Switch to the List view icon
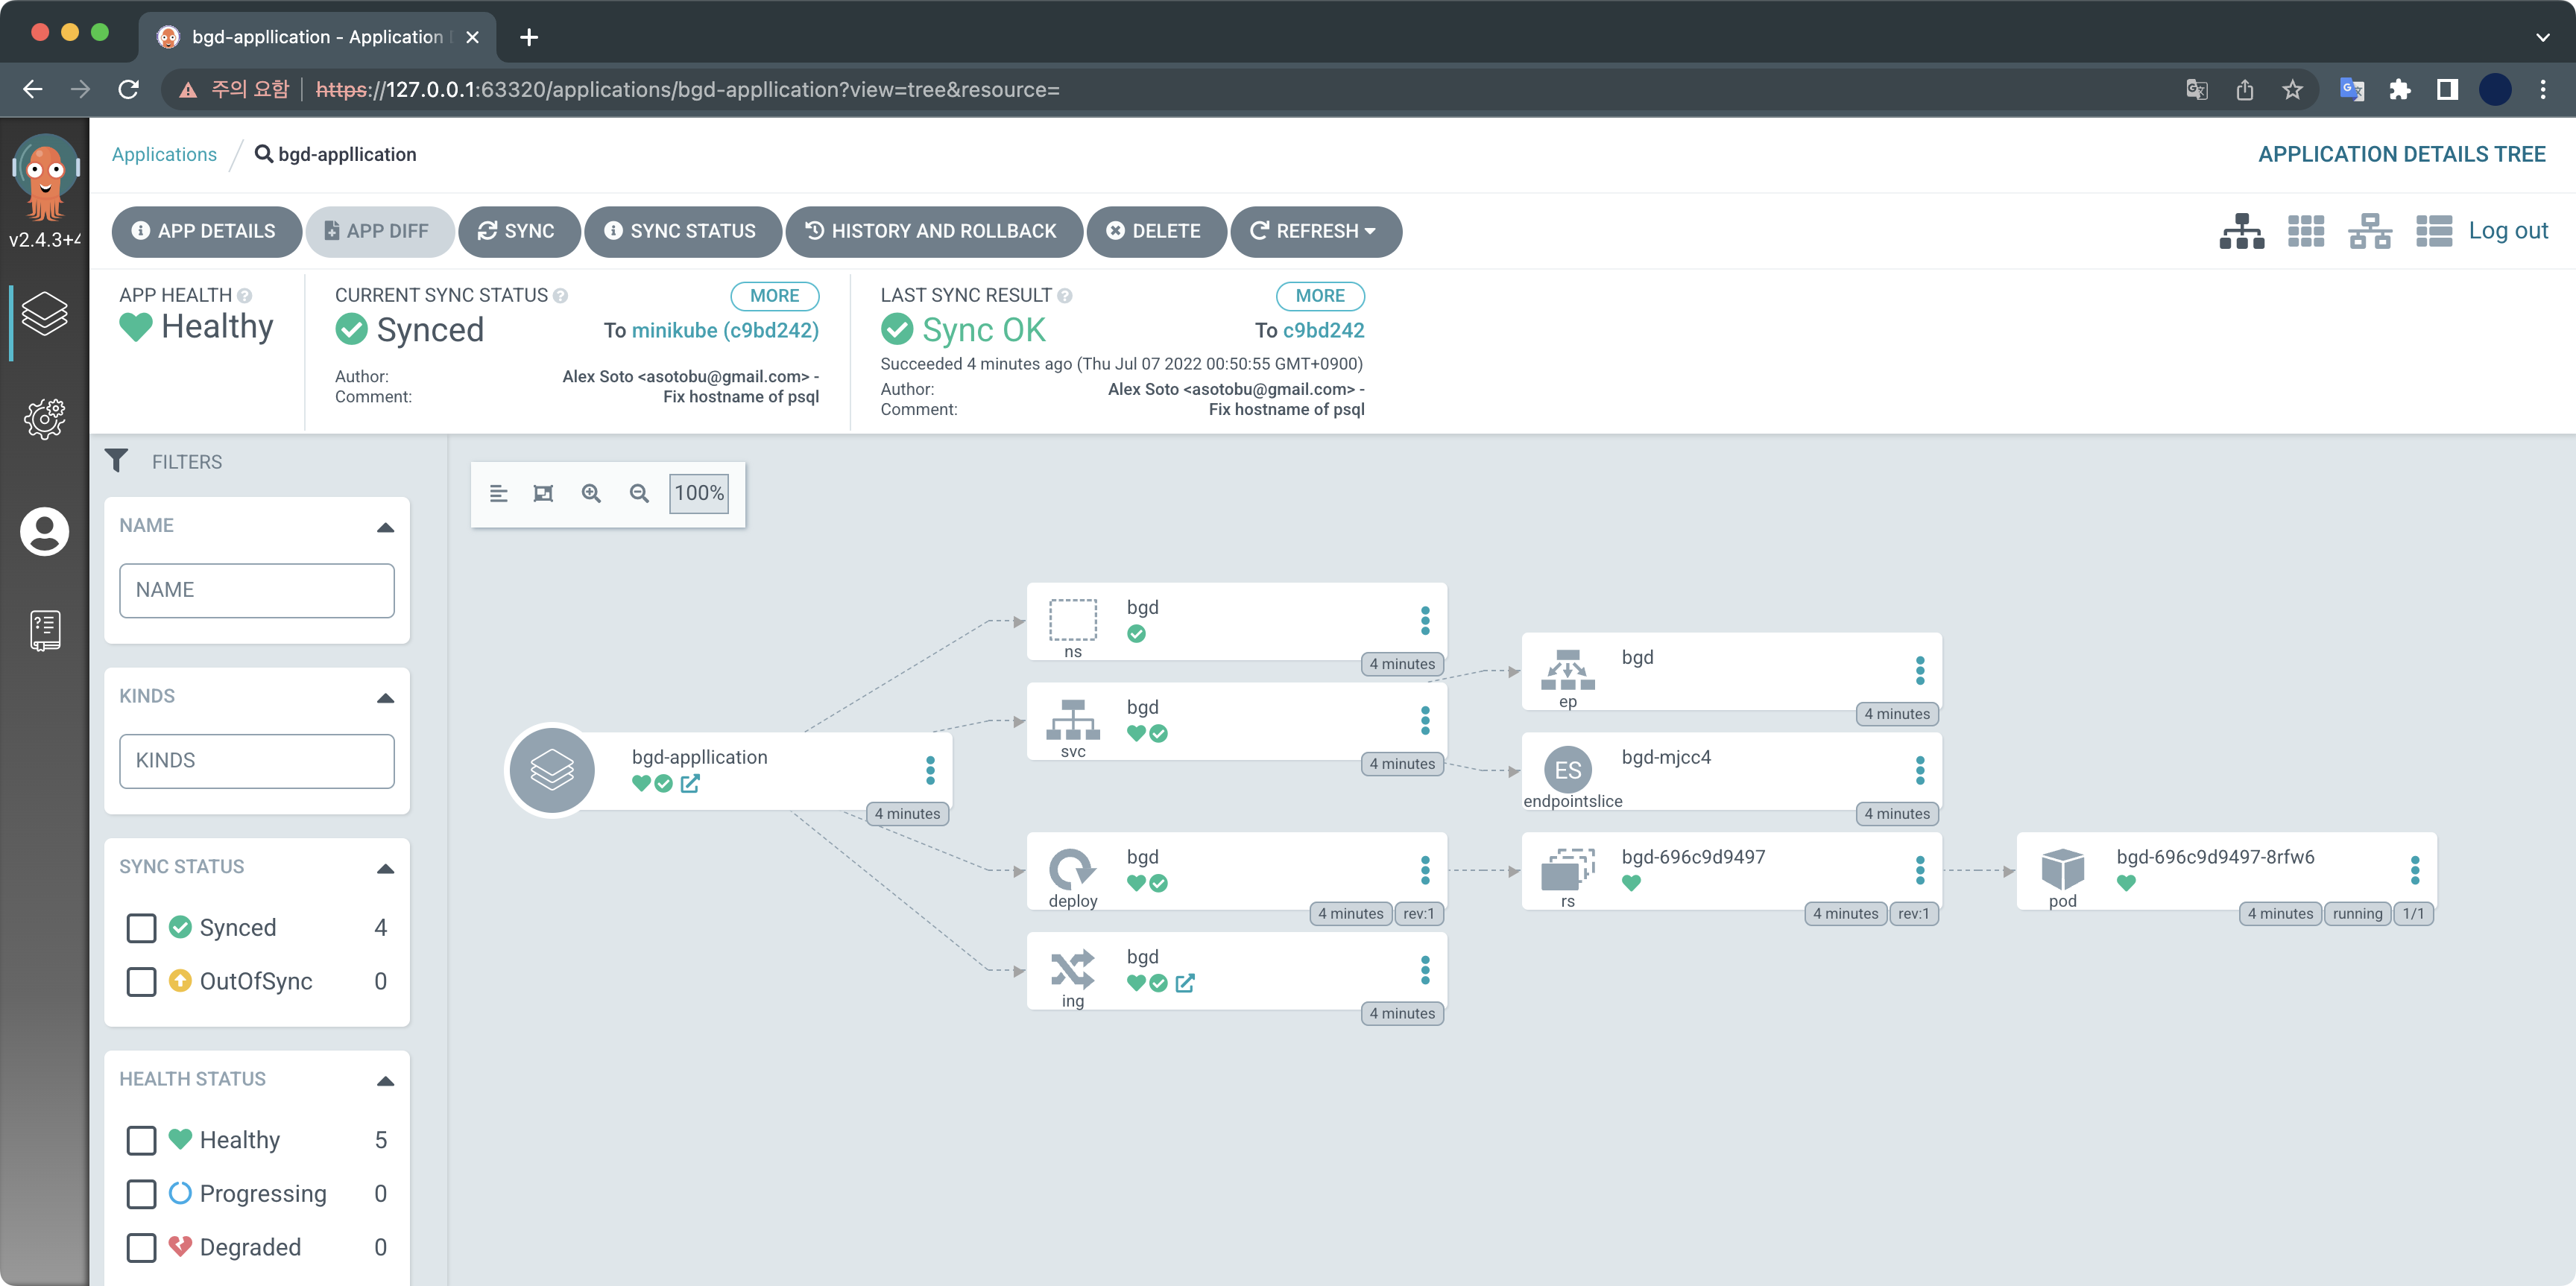This screenshot has width=2576, height=1286. (x=2433, y=231)
